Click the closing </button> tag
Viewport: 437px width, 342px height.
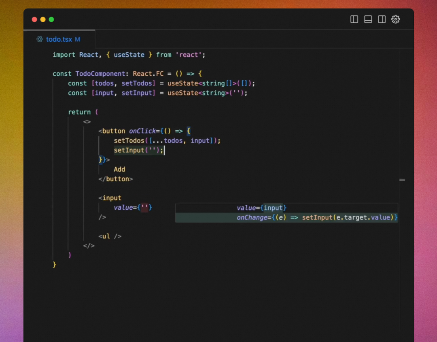coord(116,179)
